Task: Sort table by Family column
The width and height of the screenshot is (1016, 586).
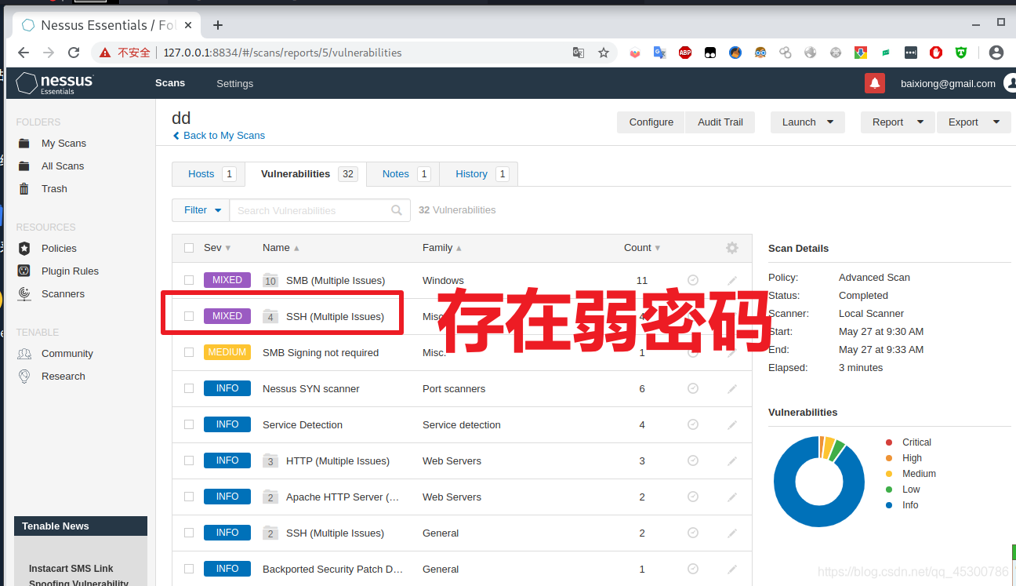Action: 442,248
